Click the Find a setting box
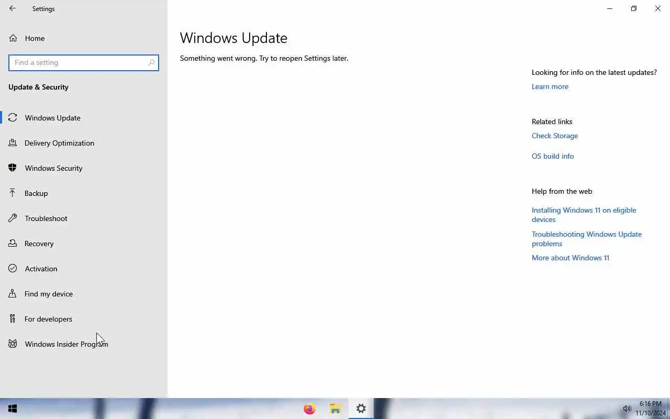The width and height of the screenshot is (670, 419). 84,62
